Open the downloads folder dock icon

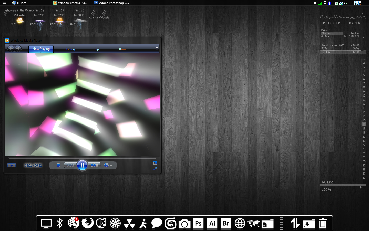[309, 224]
